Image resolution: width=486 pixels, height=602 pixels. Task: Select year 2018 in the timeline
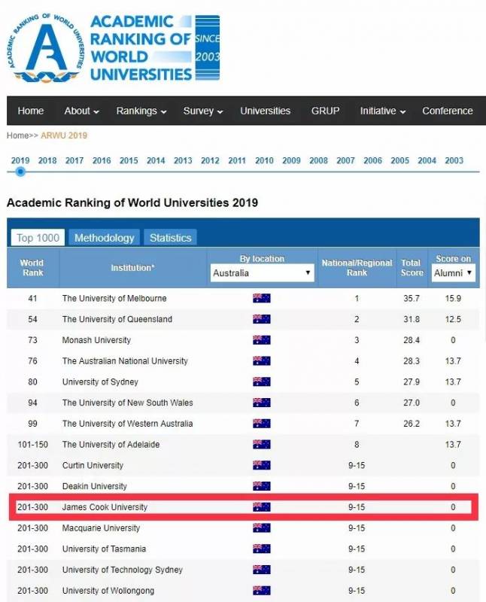click(x=47, y=160)
